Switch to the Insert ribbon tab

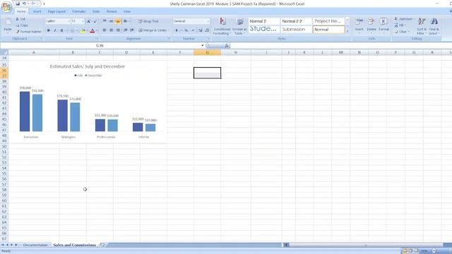coord(37,11)
